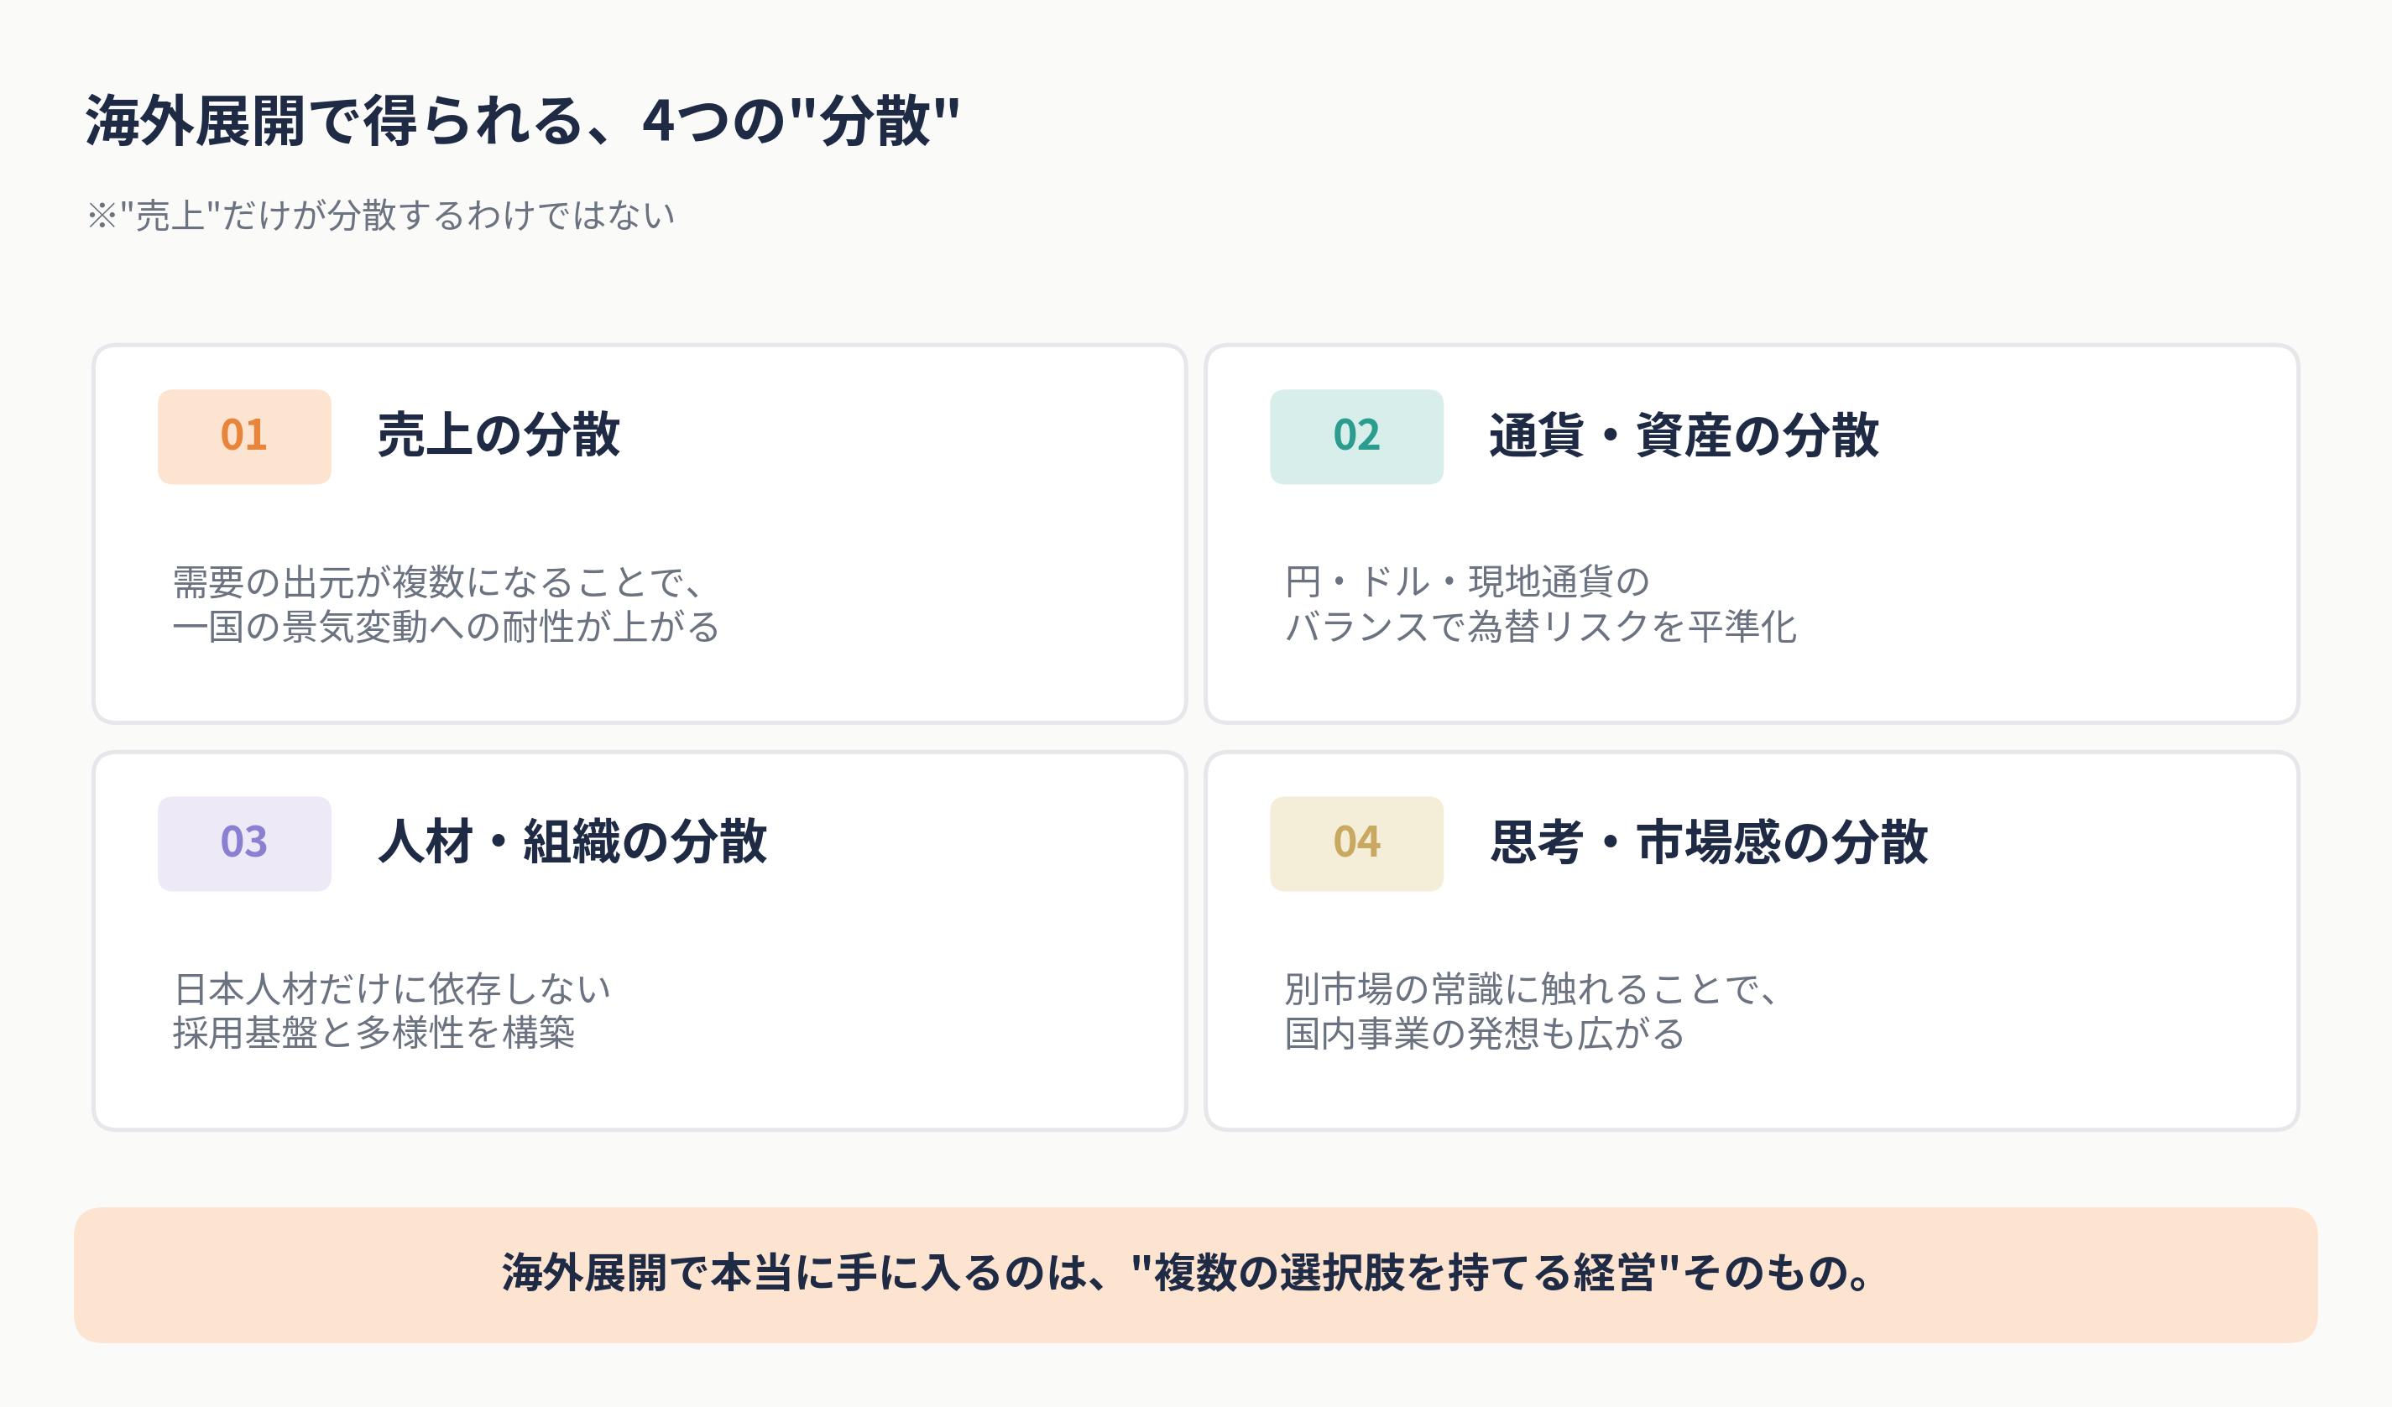The height and width of the screenshot is (1407, 2392).
Task: Select the 人材・組織の分散 card heading
Action: (572, 842)
